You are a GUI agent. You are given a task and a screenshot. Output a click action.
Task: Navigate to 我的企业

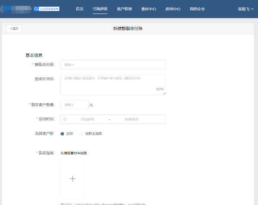point(197,9)
